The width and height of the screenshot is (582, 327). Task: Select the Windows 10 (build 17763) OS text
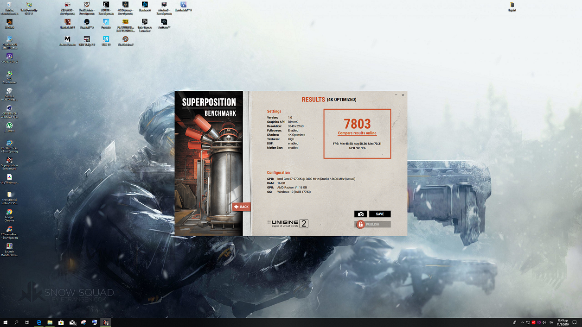coord(294,192)
